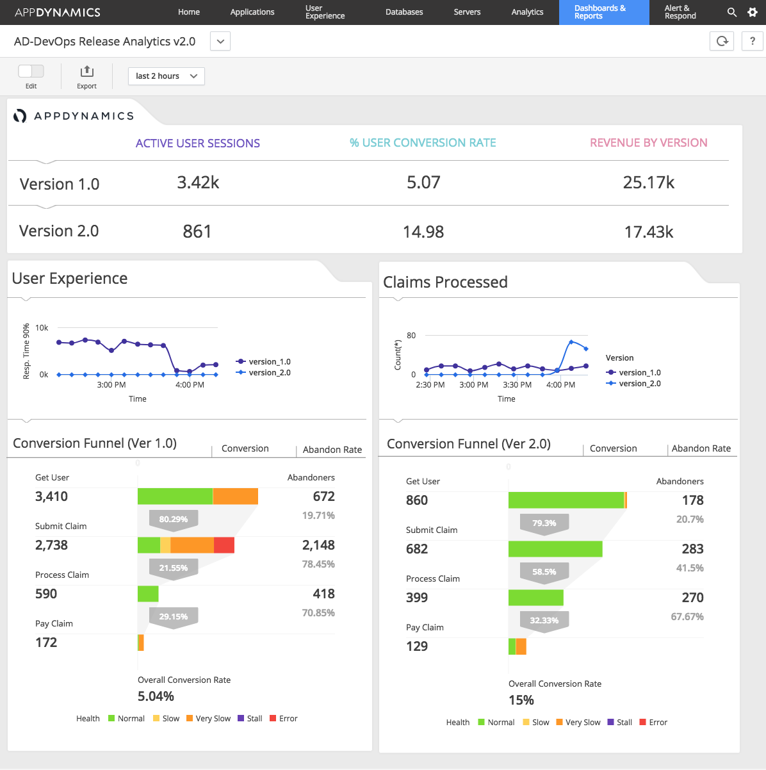The height and width of the screenshot is (770, 766).
Task: Click the Overall Conversion Rate 5.04%
Action: click(156, 696)
